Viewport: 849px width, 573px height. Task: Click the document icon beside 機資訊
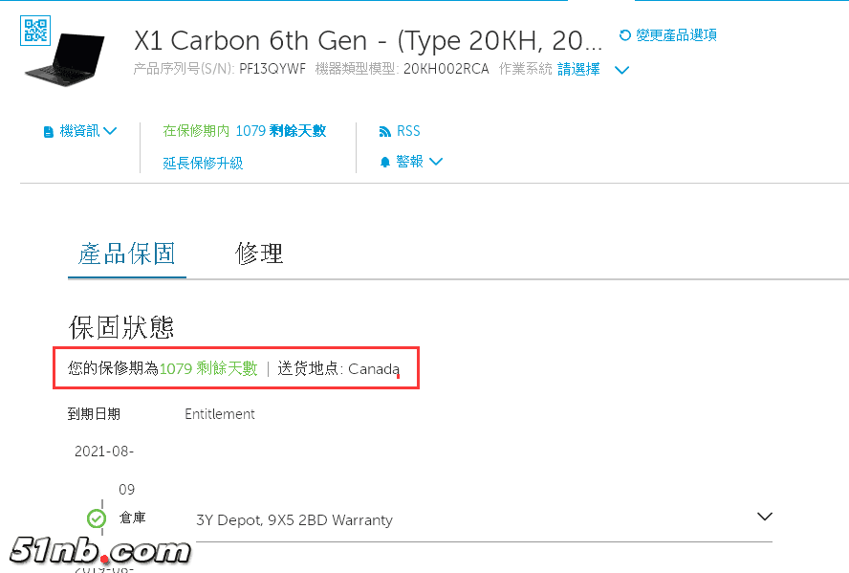(x=48, y=132)
